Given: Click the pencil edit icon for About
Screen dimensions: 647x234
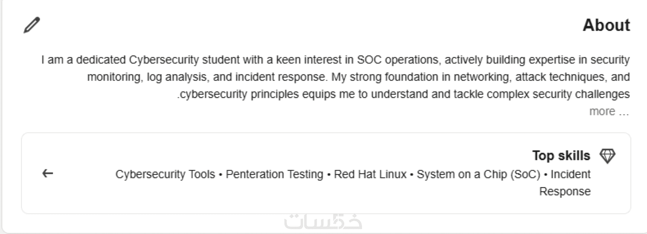Looking at the screenshot, I should coord(32,25).
